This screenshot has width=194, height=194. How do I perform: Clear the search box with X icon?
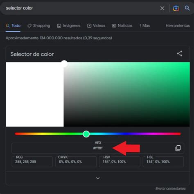pos(162,8)
